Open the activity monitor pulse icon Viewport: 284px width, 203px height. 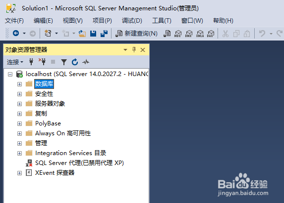click(86, 62)
